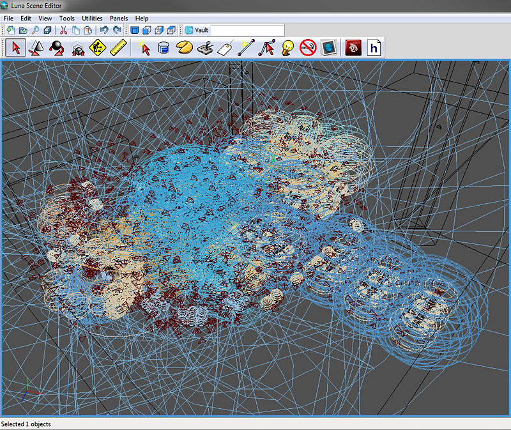Image resolution: width=511 pixels, height=430 pixels.
Task: Click the XYZ axis gizmo in viewport
Action: [31, 389]
